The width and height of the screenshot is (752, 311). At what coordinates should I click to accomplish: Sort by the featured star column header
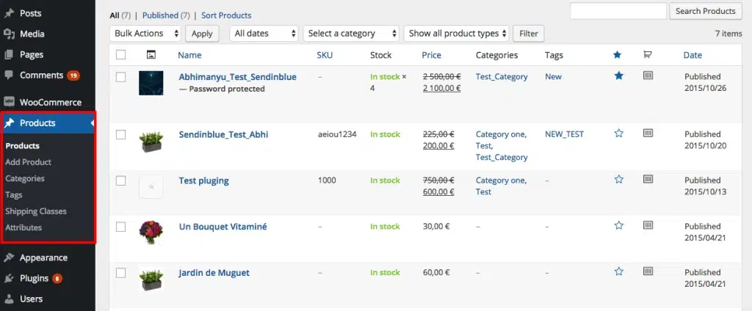coord(618,55)
